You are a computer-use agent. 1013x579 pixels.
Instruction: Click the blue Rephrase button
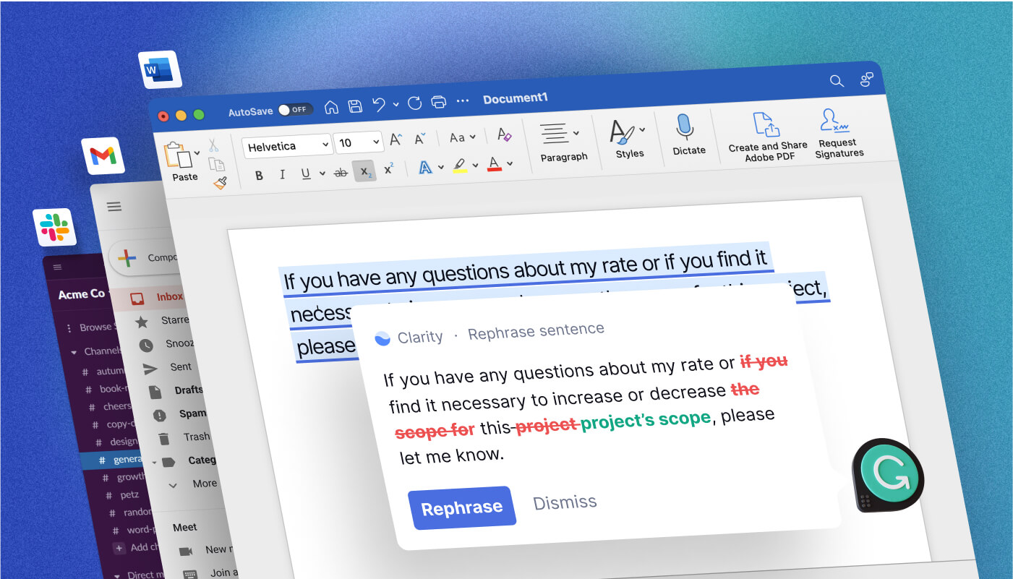click(x=461, y=507)
